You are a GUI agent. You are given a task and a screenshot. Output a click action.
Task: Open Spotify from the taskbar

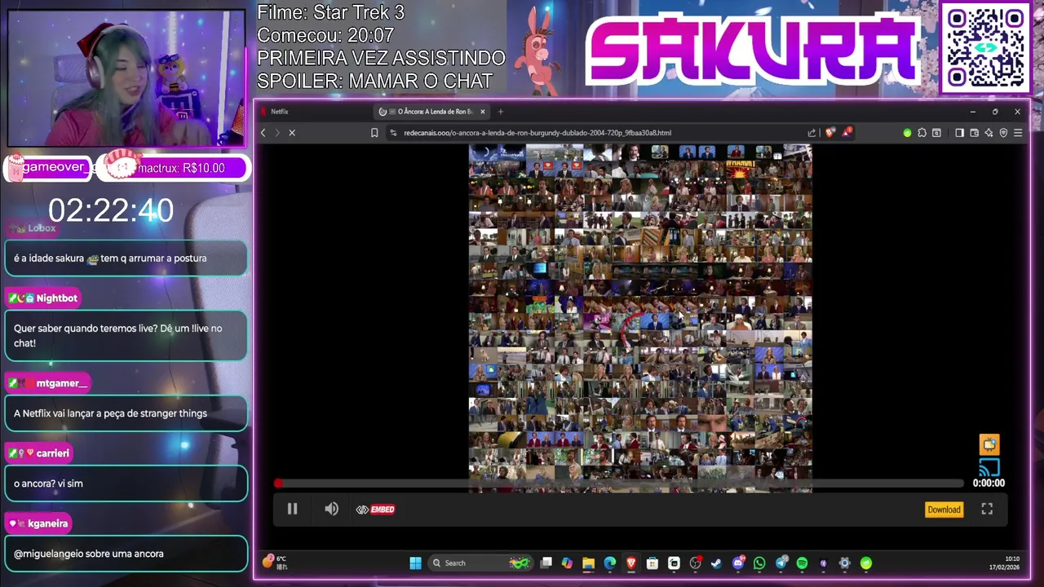[802, 563]
